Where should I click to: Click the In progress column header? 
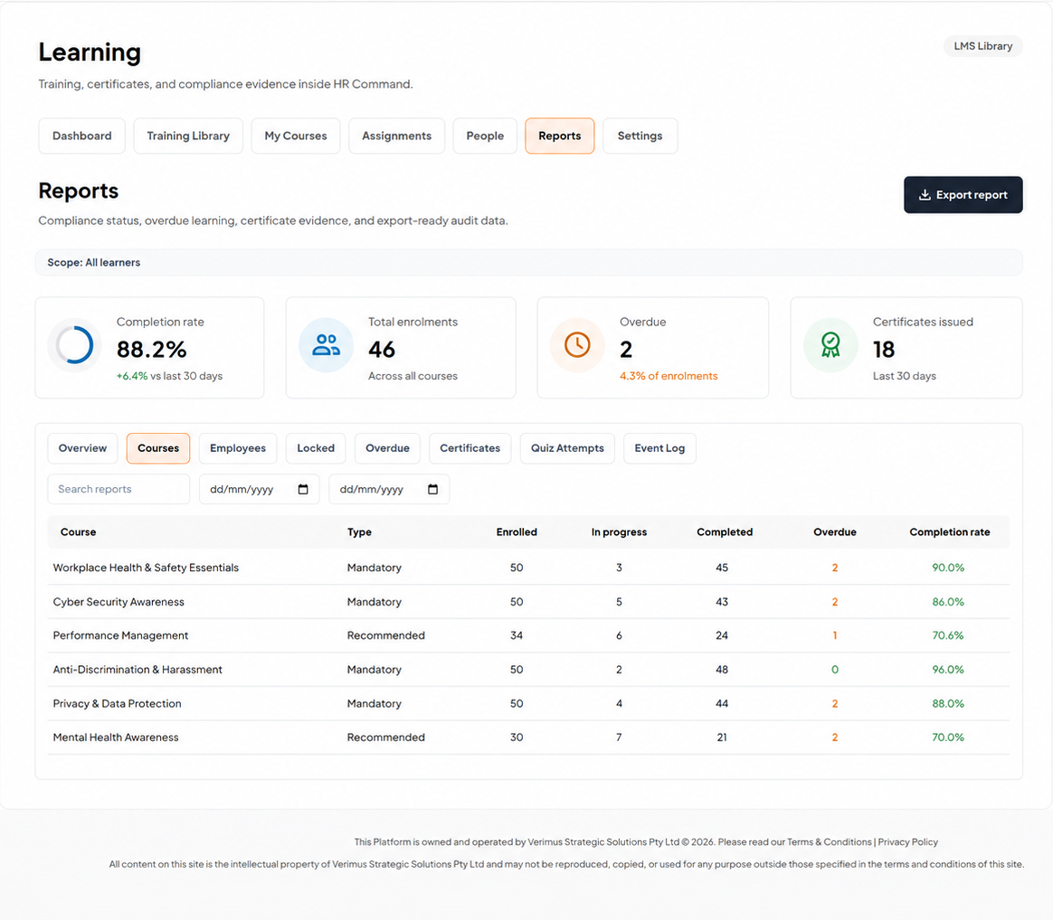coord(619,532)
